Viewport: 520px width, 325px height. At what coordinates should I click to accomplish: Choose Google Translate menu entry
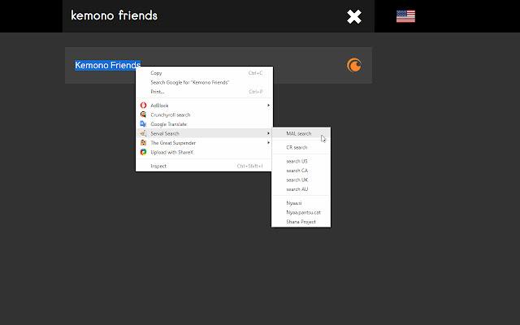tap(204, 124)
